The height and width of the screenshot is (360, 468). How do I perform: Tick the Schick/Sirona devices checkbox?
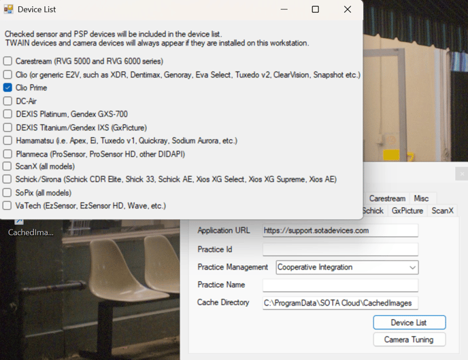point(7,179)
